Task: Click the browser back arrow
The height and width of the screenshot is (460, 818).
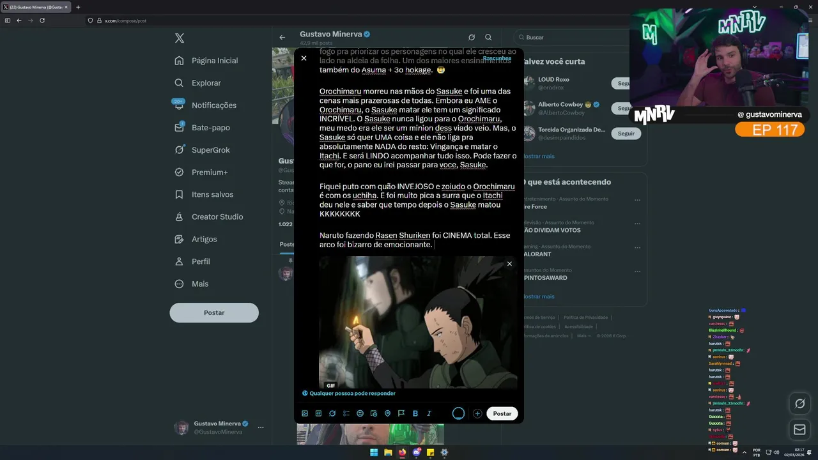Action: [19, 20]
